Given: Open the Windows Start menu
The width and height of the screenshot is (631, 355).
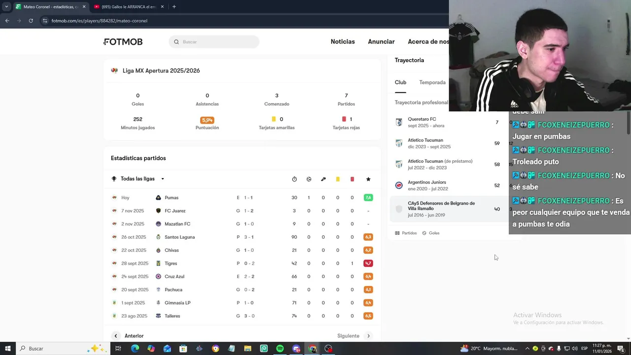Looking at the screenshot, I should pyautogui.click(x=8, y=349).
